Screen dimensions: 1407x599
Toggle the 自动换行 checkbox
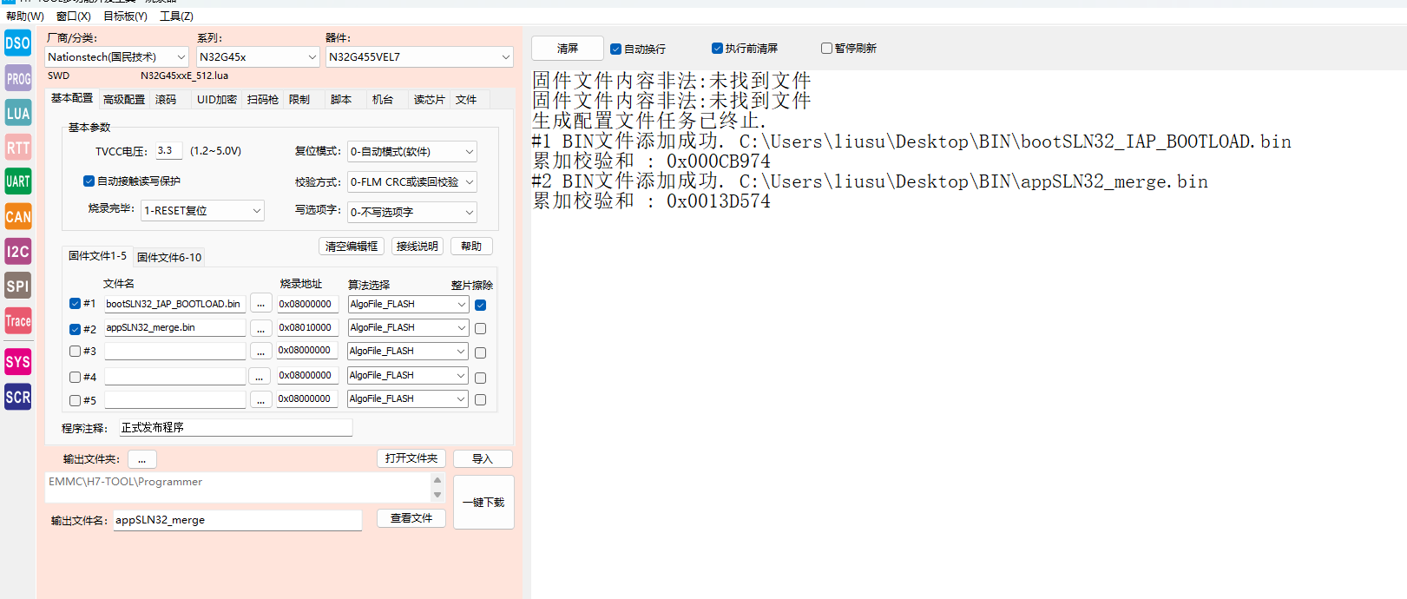point(615,49)
